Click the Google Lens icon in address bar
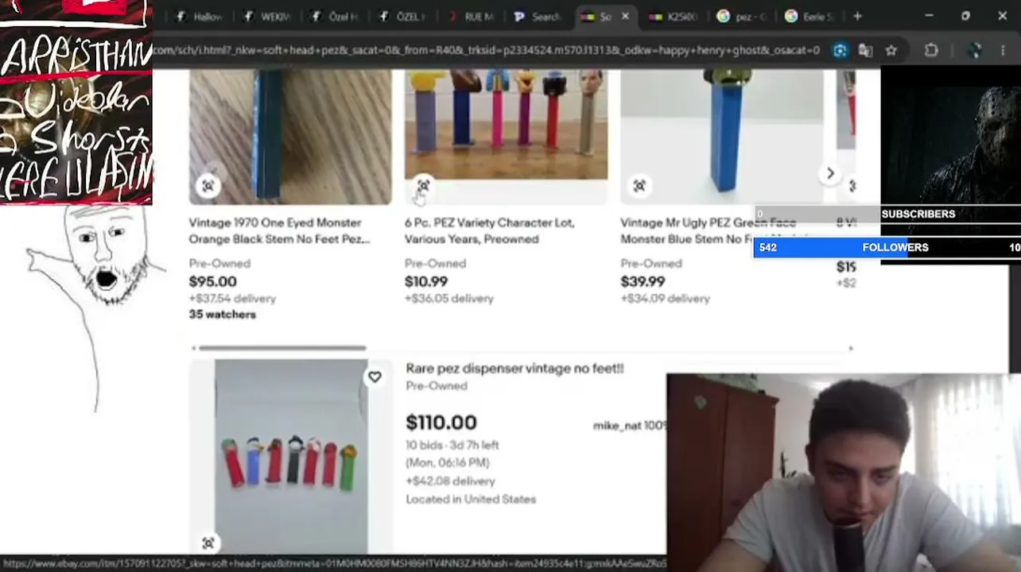 tap(840, 51)
